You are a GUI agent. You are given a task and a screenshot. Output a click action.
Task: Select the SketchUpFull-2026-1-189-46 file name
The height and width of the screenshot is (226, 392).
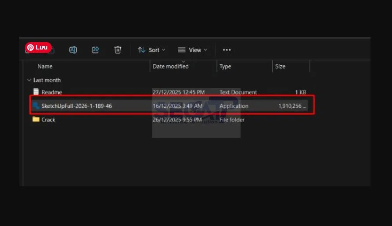[76, 106]
